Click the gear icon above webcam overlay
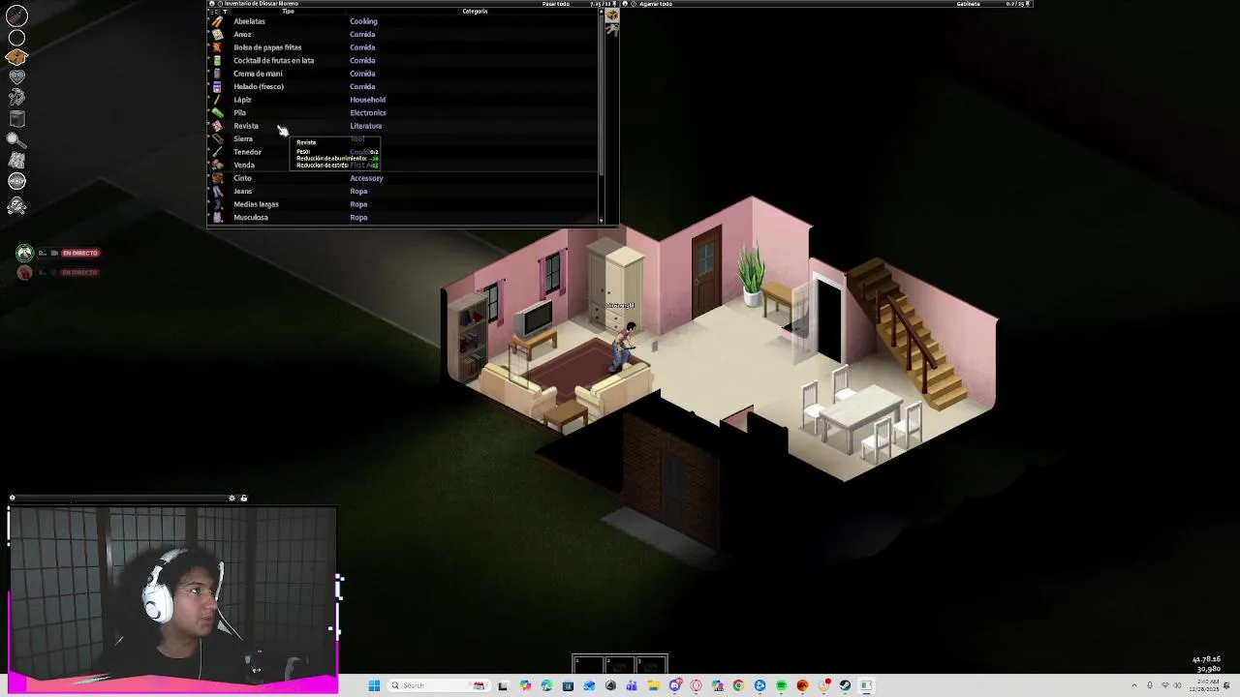The image size is (1240, 697). (x=232, y=498)
